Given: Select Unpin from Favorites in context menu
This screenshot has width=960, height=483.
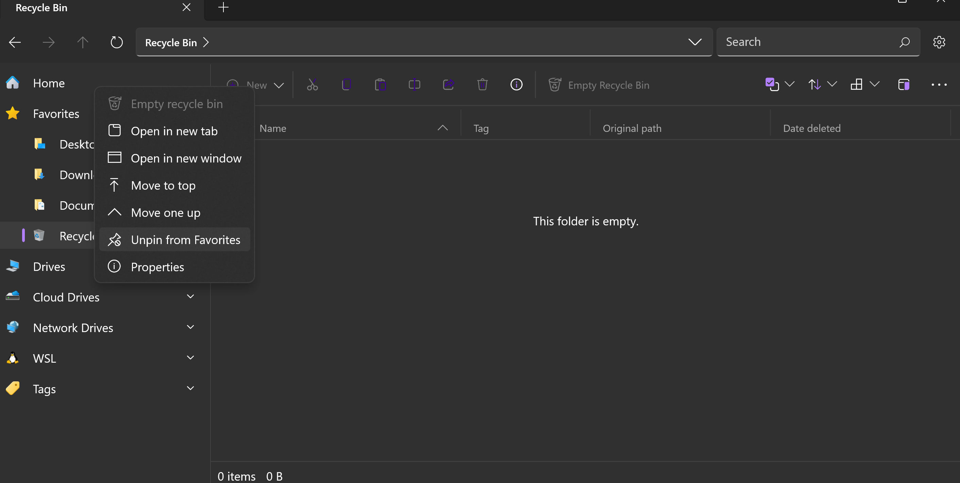Looking at the screenshot, I should [185, 240].
